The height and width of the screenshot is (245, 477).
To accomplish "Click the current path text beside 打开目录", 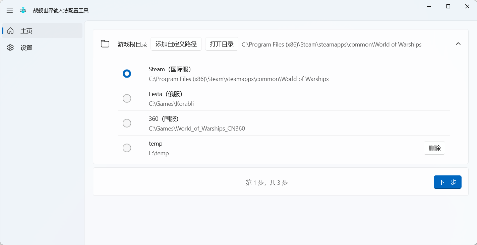I will (332, 45).
